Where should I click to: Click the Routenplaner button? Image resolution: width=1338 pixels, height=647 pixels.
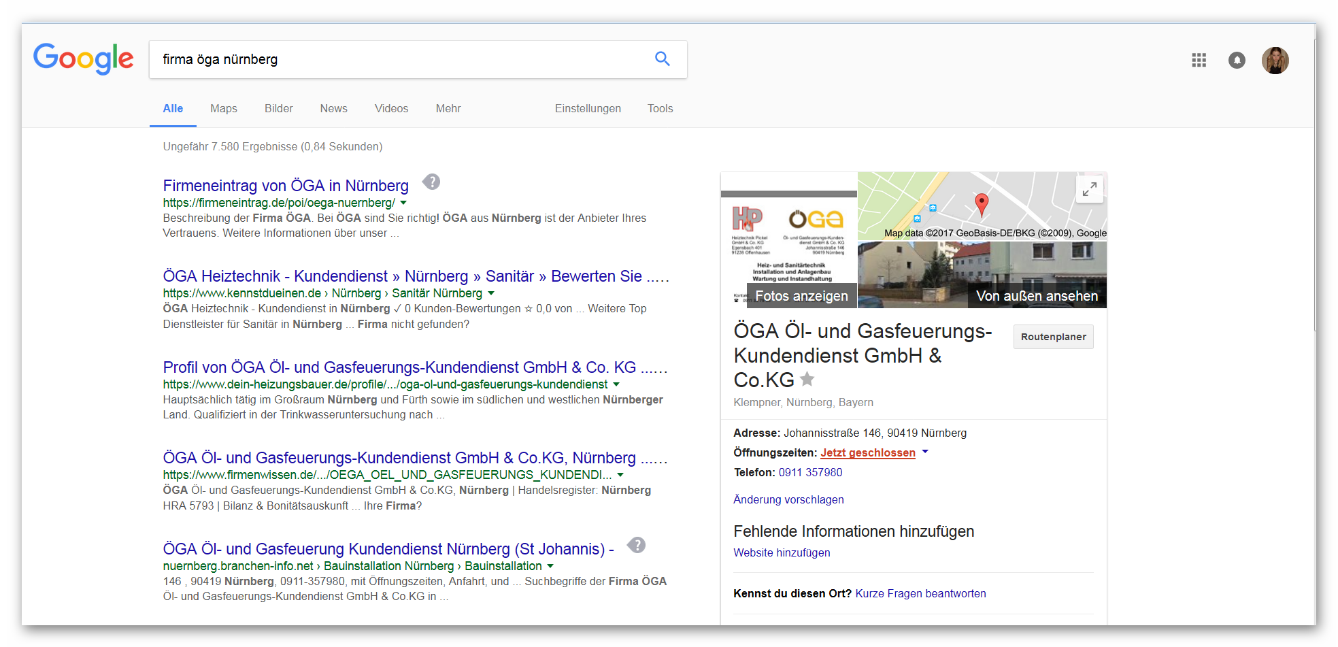pyautogui.click(x=1053, y=337)
